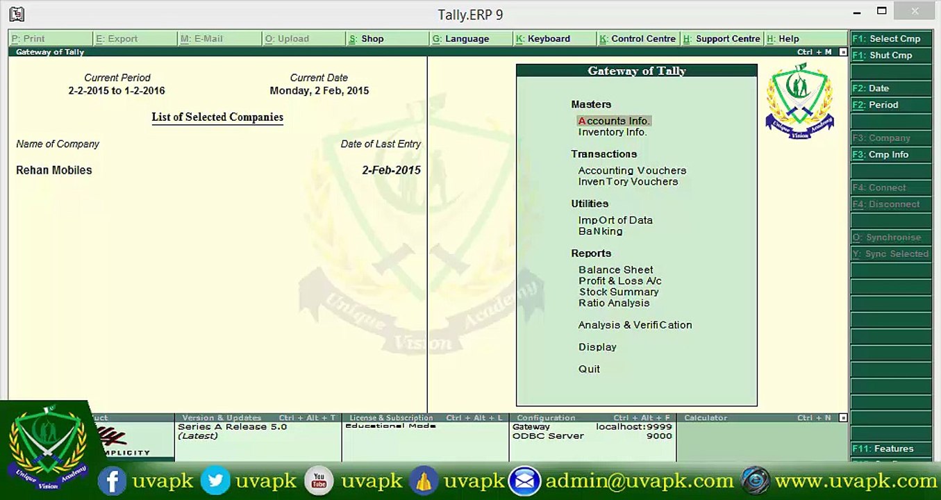This screenshot has width=941, height=500.
Task: Click the Gateway localhost:9999 entry
Action: click(592, 427)
